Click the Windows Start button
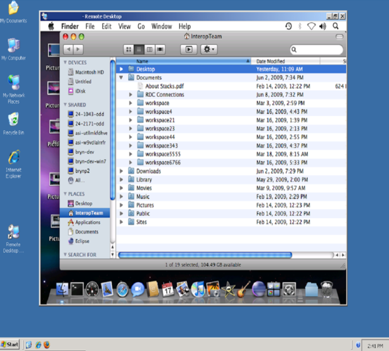 tap(11, 345)
